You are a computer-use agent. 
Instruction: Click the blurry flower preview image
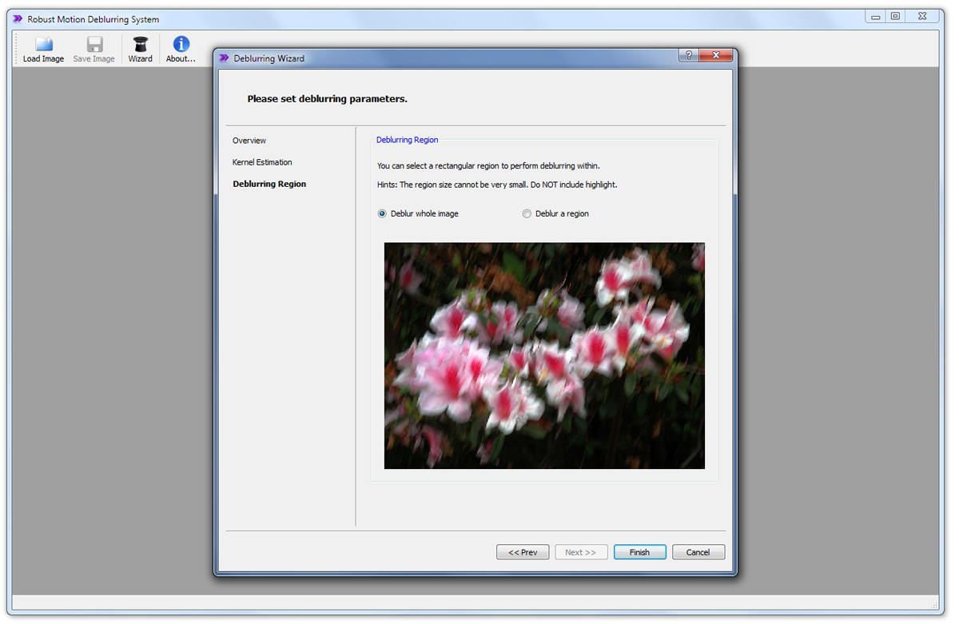(x=544, y=356)
